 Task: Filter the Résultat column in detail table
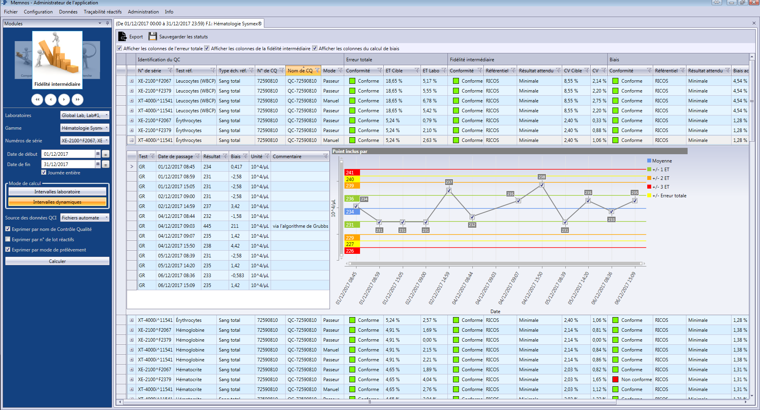pyautogui.click(x=225, y=156)
